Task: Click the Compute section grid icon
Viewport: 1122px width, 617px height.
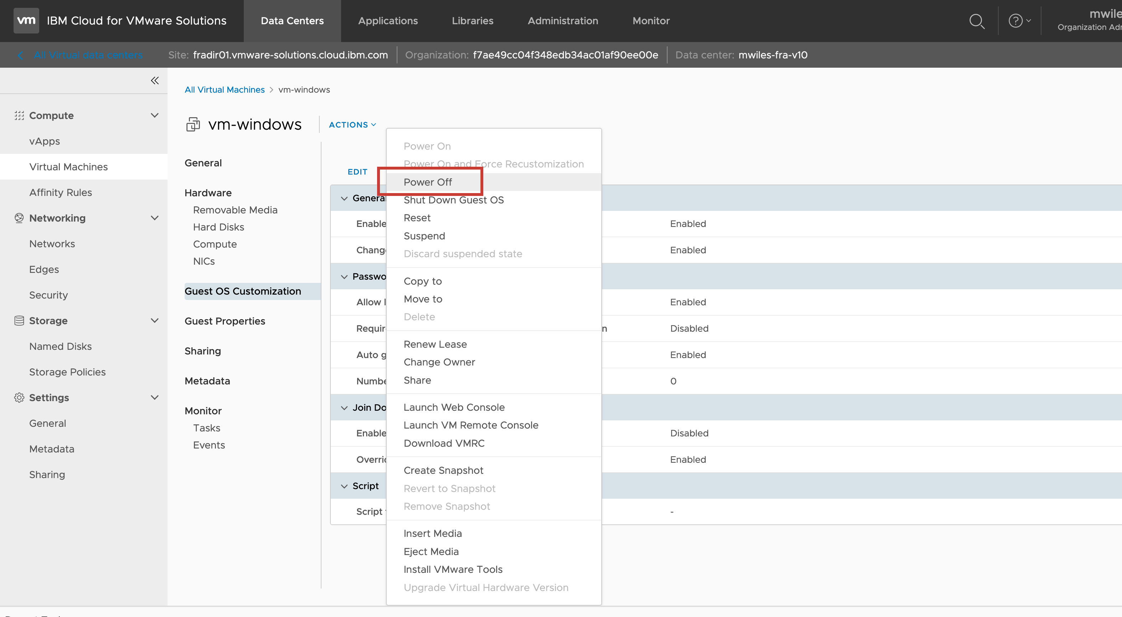Action: [x=19, y=115]
